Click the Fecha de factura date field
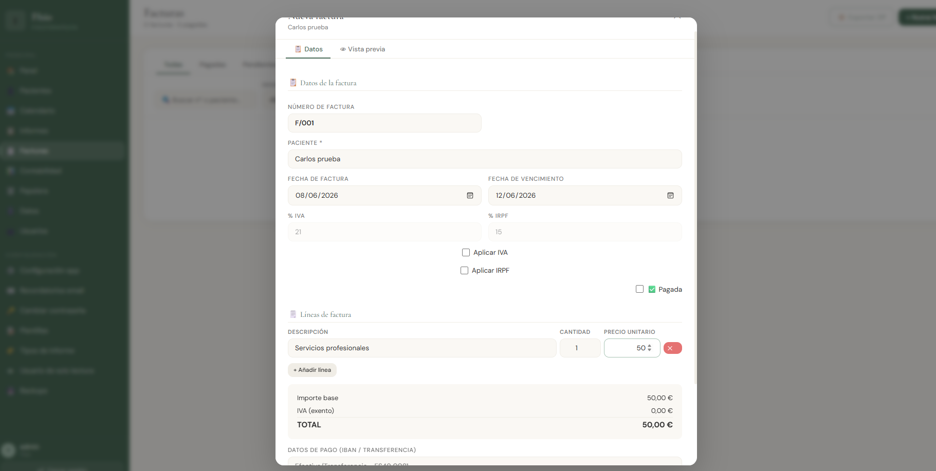 384,196
